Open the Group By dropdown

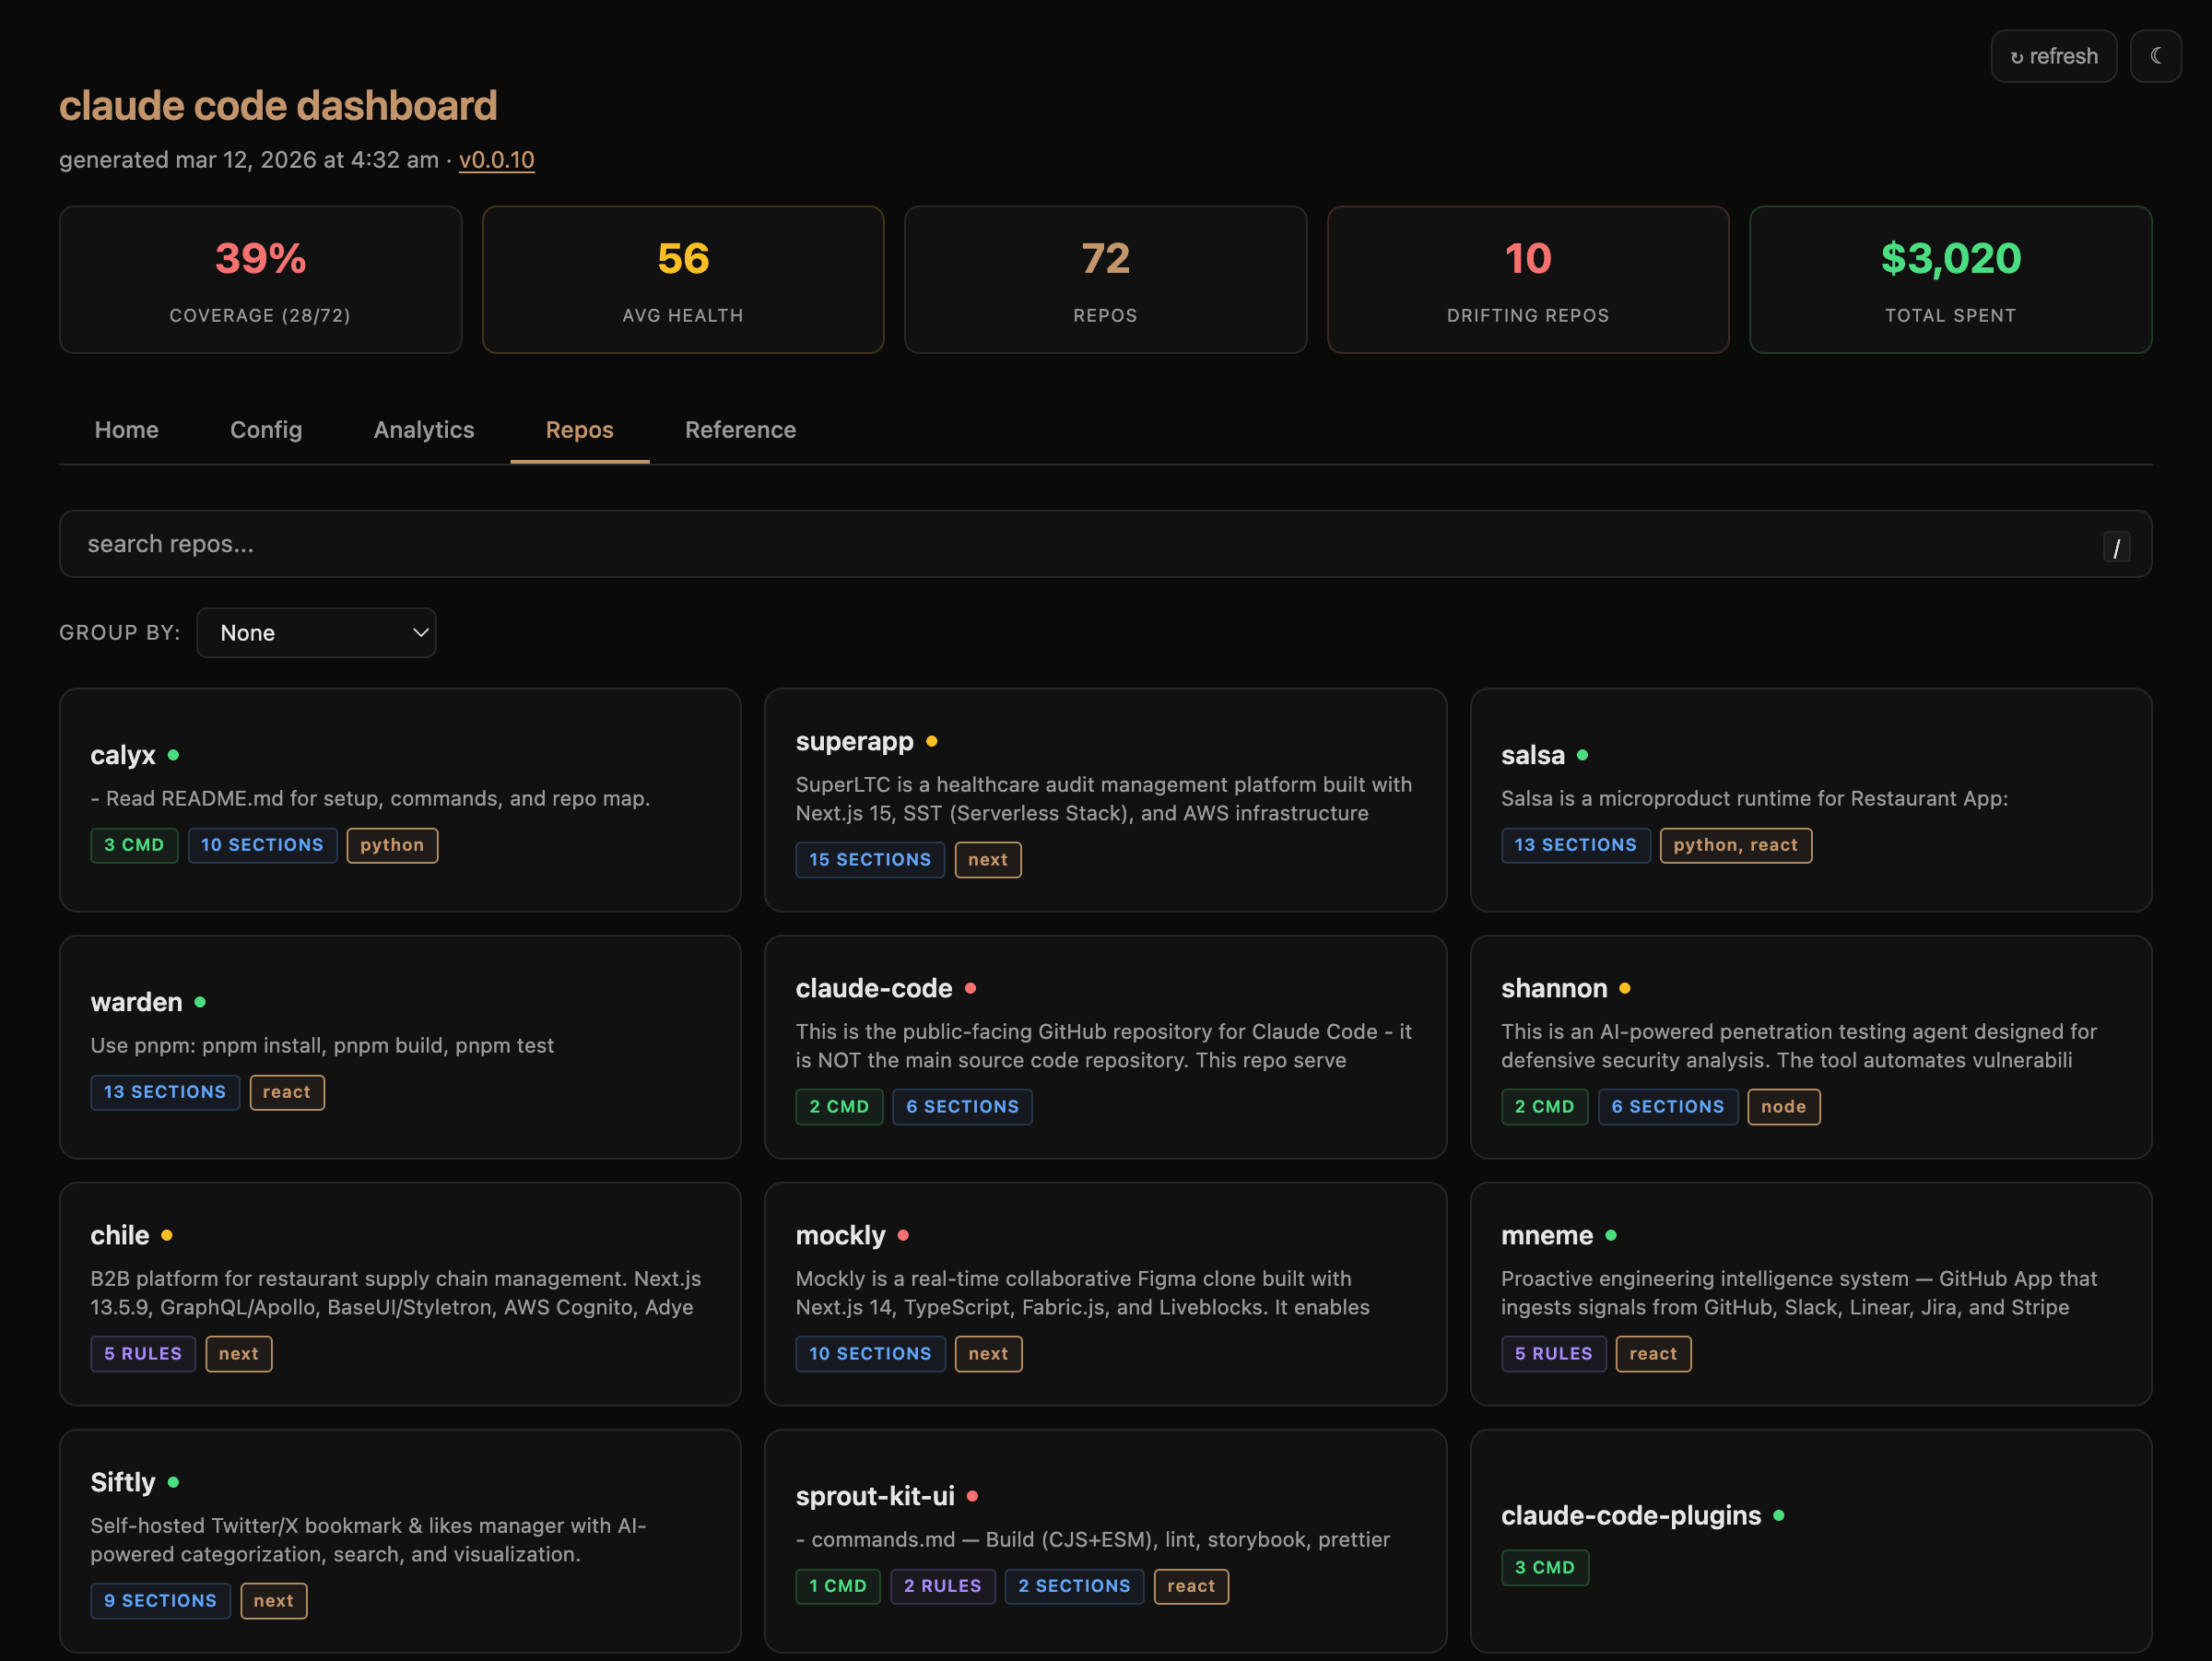(316, 633)
